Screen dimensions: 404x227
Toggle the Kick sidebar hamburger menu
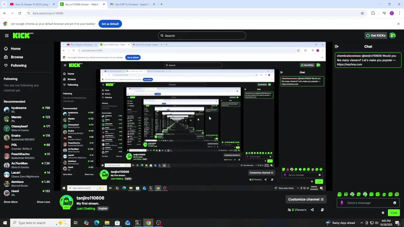coord(7,36)
